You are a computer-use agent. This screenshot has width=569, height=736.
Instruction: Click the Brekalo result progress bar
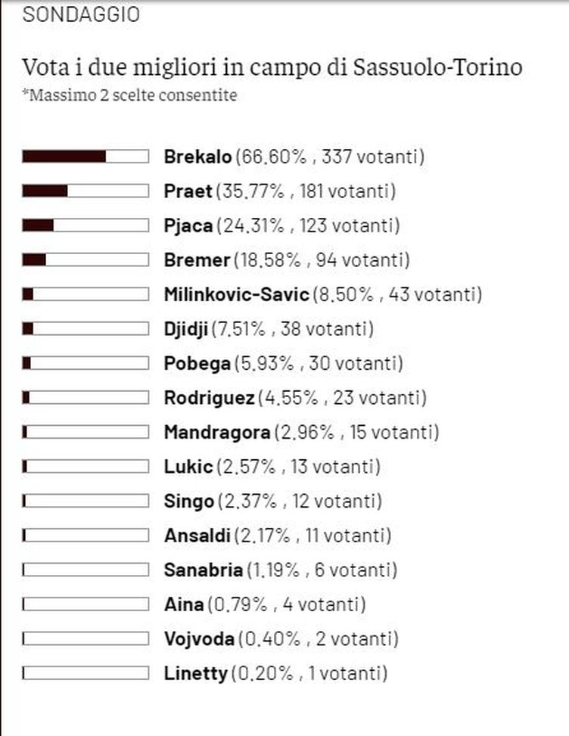click(86, 157)
